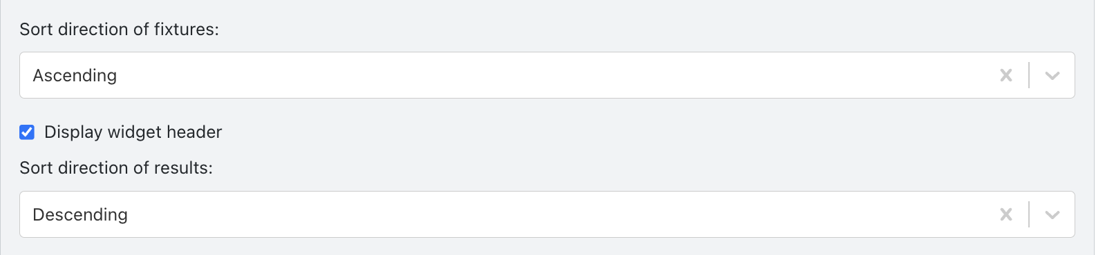Screen dimensions: 1096x255
Task: Clear the Descending selection with the X icon
Action: pyautogui.click(x=1006, y=214)
